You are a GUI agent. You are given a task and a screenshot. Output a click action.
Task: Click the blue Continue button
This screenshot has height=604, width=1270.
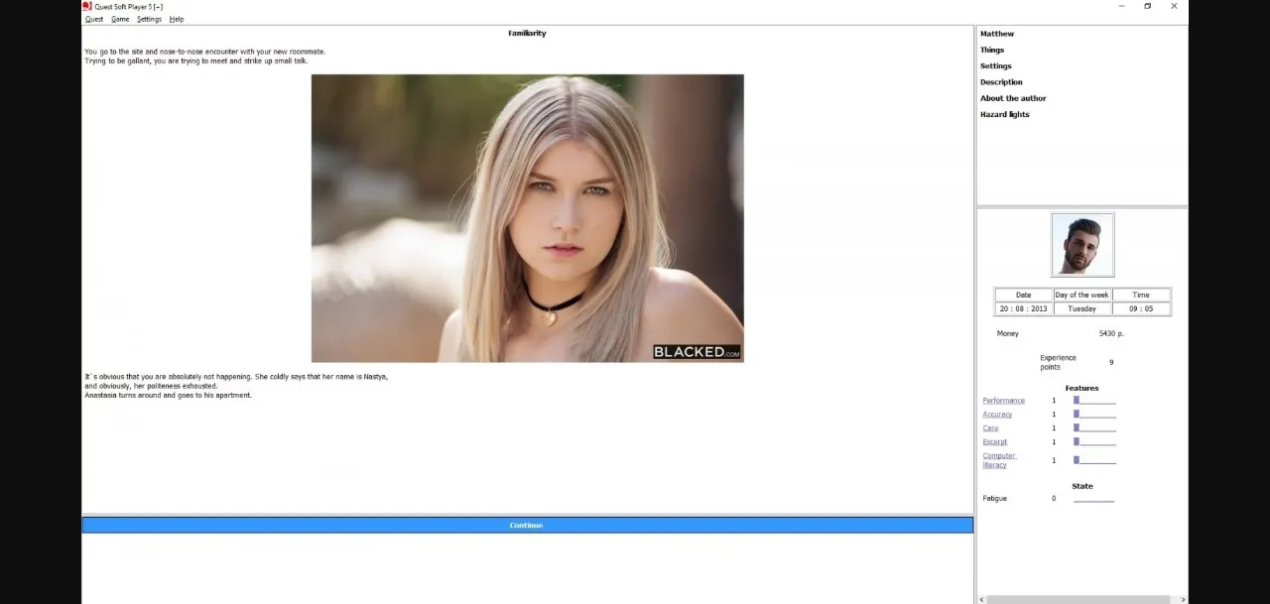point(527,525)
